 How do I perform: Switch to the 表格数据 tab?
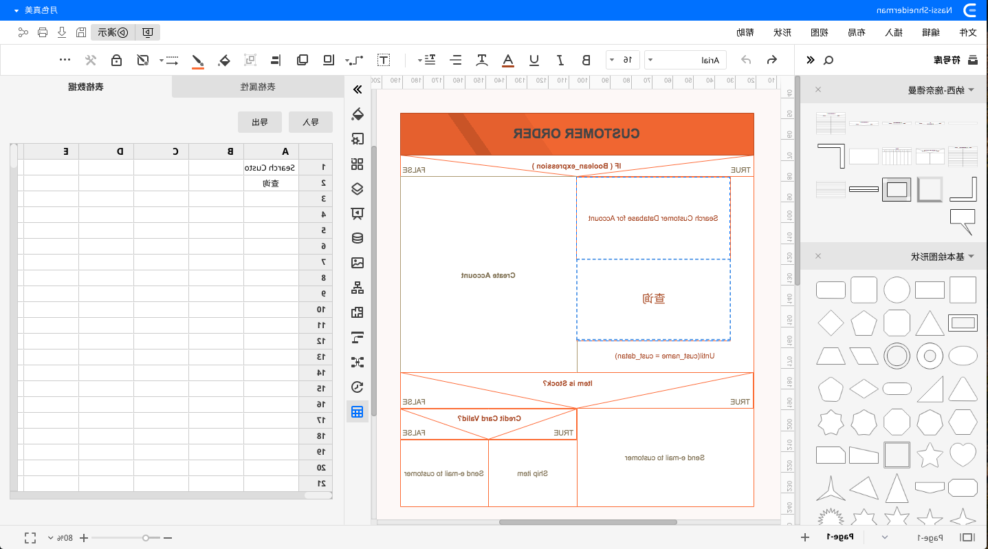click(x=86, y=87)
